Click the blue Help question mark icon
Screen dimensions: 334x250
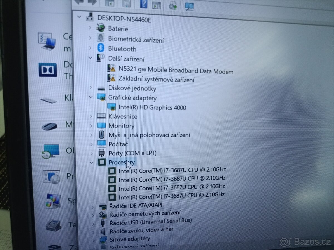[144, 4]
